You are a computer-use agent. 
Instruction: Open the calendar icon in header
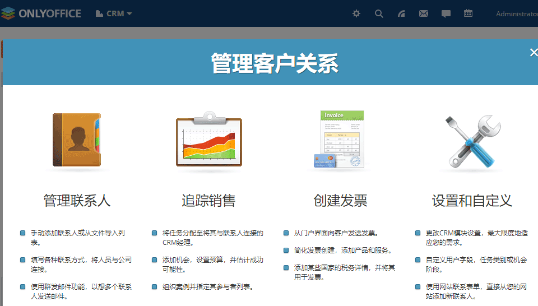pyautogui.click(x=469, y=13)
